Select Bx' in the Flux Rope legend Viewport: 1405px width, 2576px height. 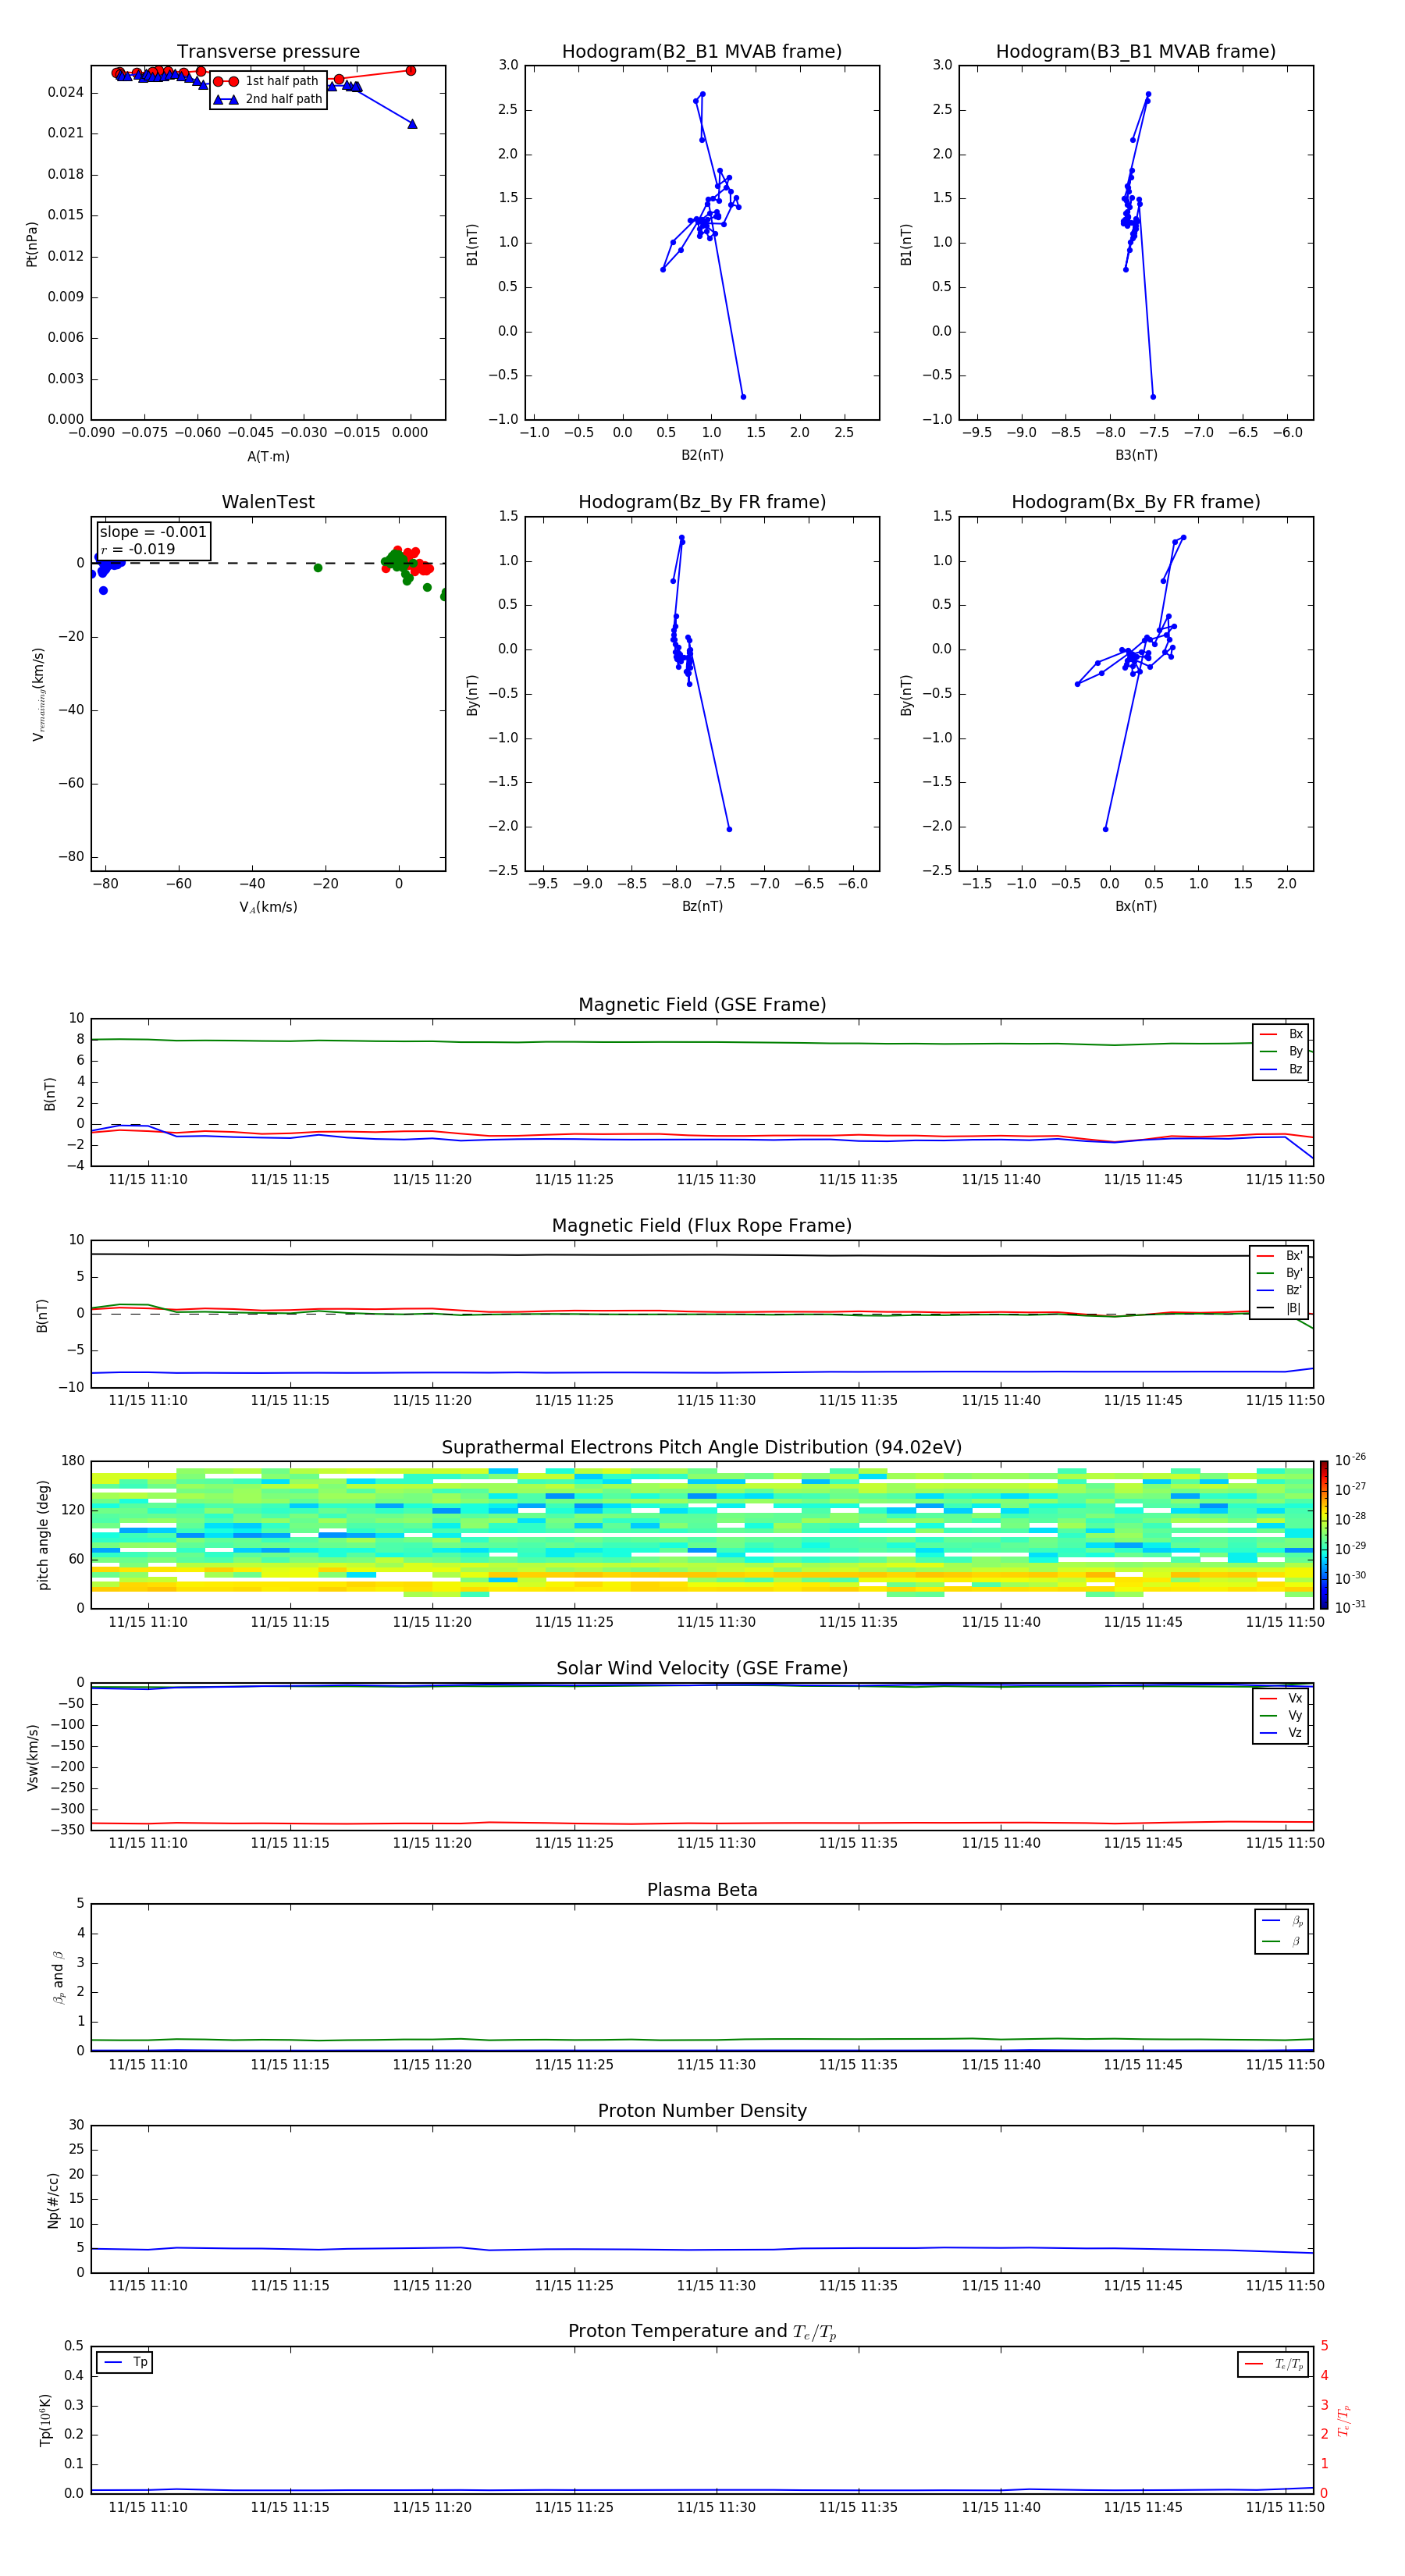coord(1279,1256)
